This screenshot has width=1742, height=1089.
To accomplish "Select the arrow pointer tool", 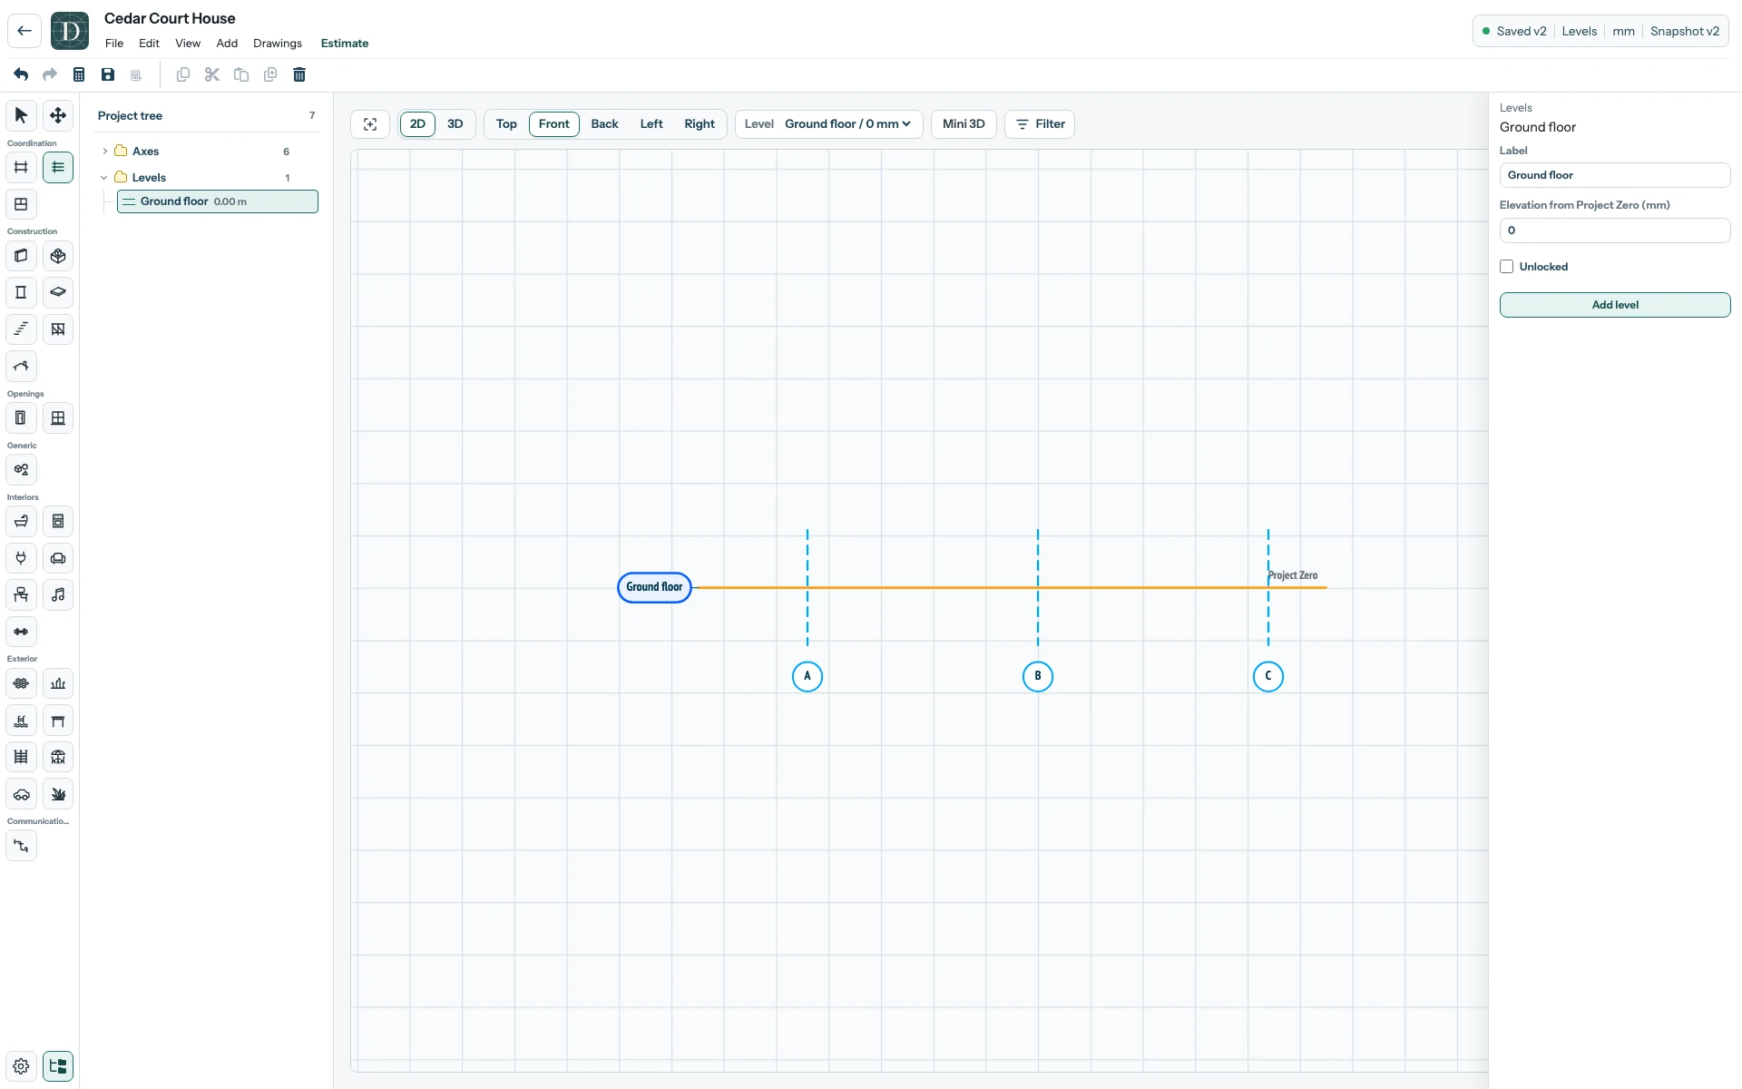I will coord(21,115).
